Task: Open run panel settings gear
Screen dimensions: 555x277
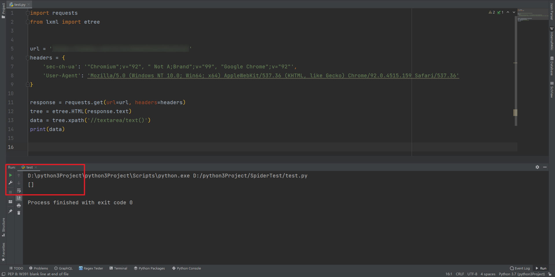Action: point(537,167)
